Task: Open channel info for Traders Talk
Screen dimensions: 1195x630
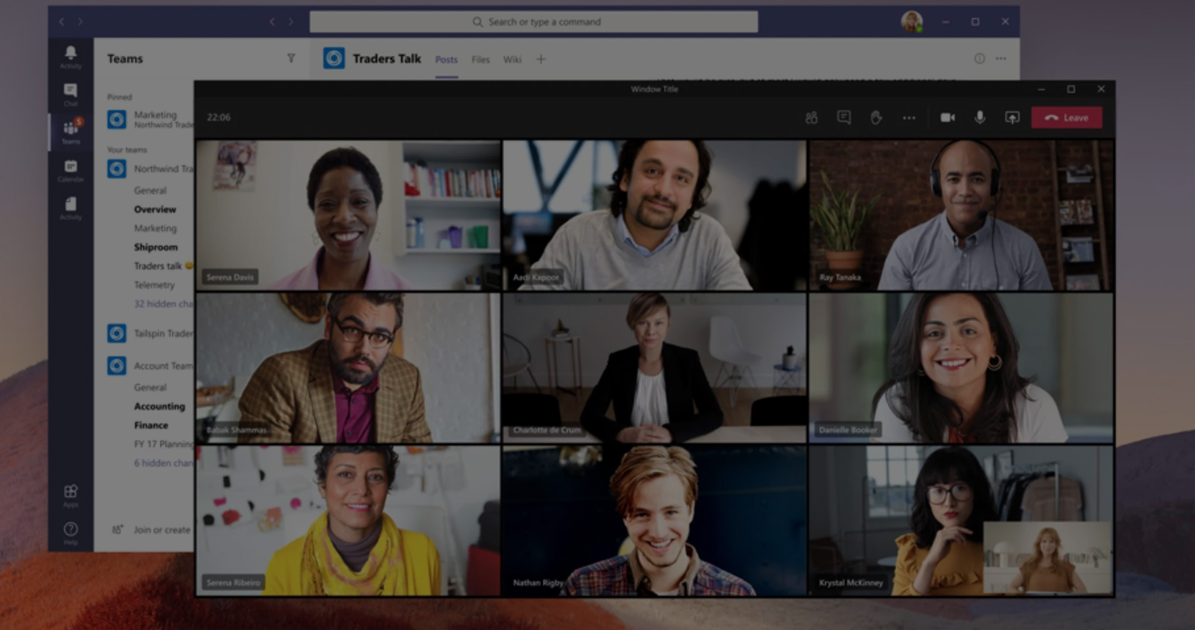Action: (x=979, y=58)
